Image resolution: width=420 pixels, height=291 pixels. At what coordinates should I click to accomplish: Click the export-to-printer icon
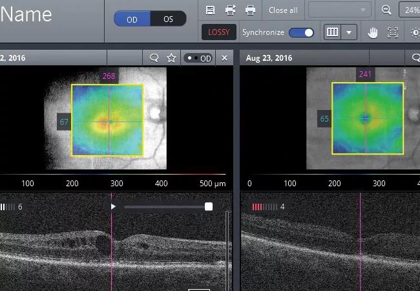coord(230,10)
